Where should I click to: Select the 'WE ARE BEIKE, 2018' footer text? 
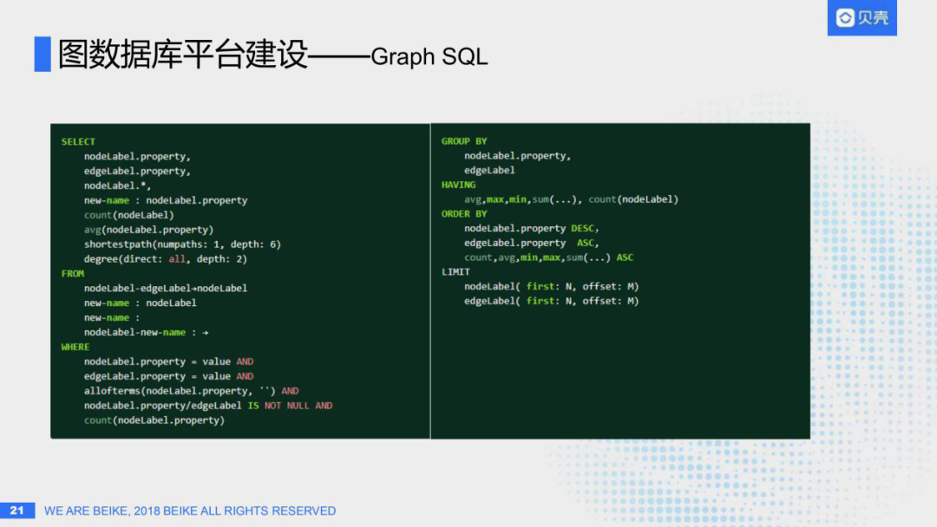tap(190, 511)
